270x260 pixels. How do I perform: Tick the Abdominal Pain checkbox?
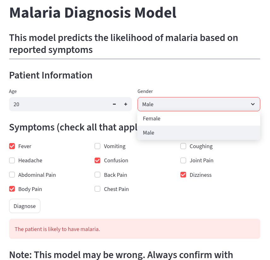click(x=12, y=175)
